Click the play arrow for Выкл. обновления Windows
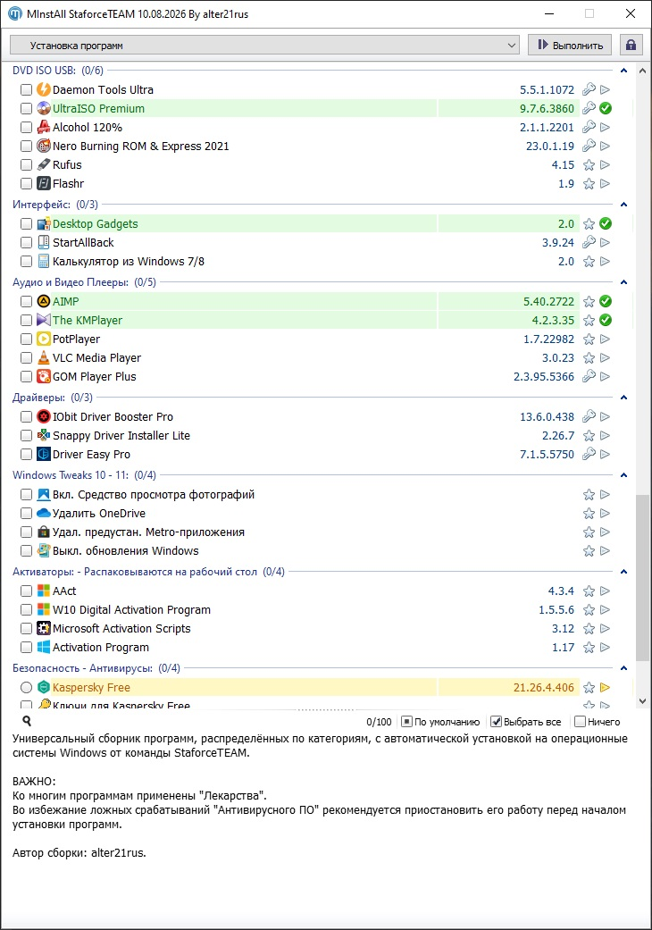The image size is (652, 930). pyautogui.click(x=606, y=551)
